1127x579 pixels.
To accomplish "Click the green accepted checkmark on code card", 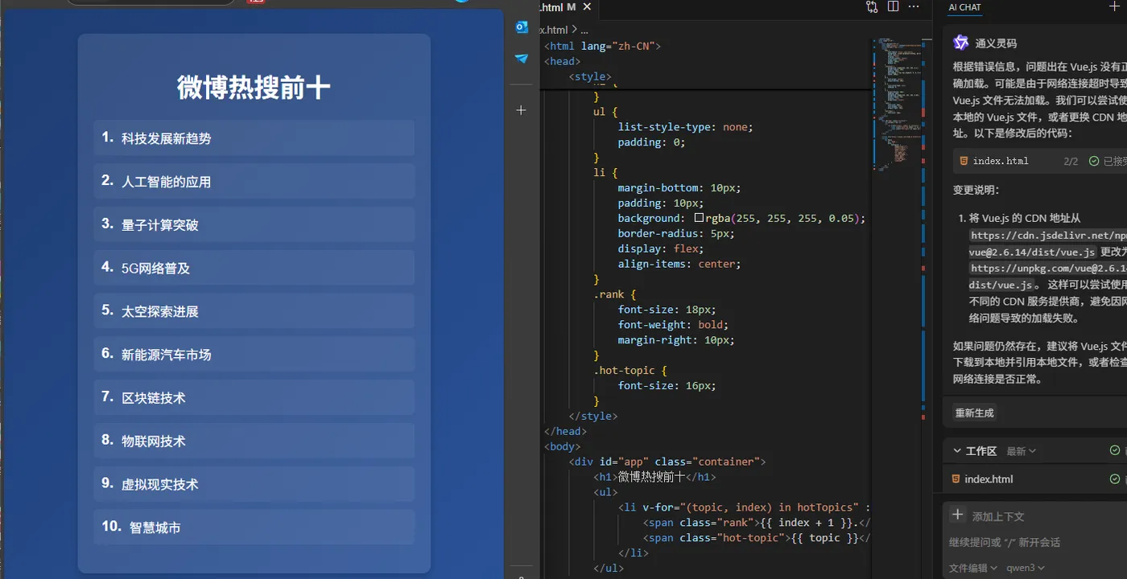I will 1094,161.
